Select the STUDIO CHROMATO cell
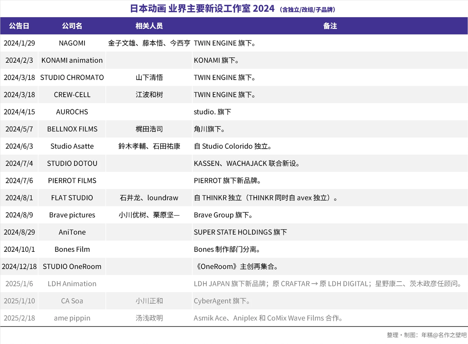Viewport: 468px width, 344px height. (72, 78)
